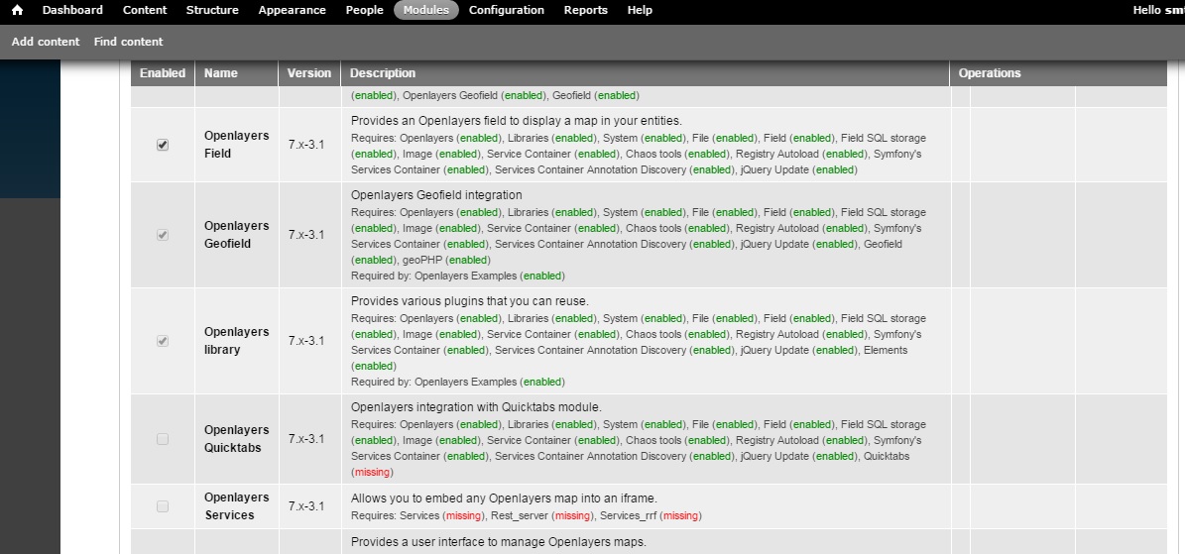This screenshot has height=554, width=1185.
Task: Click the Openlayers Quicktabs checkbox
Action: (x=163, y=439)
